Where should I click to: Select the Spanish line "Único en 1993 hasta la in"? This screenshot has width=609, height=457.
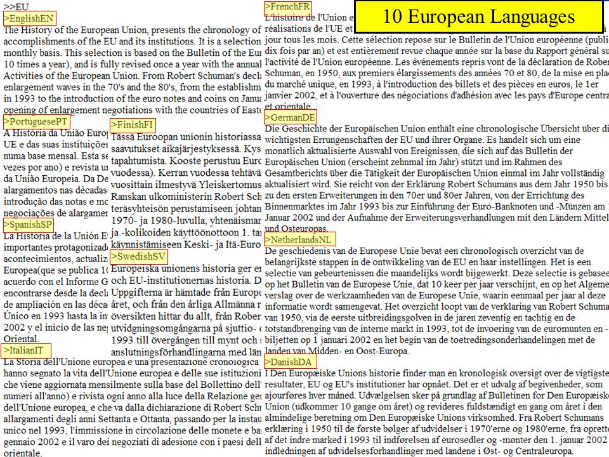click(x=56, y=316)
